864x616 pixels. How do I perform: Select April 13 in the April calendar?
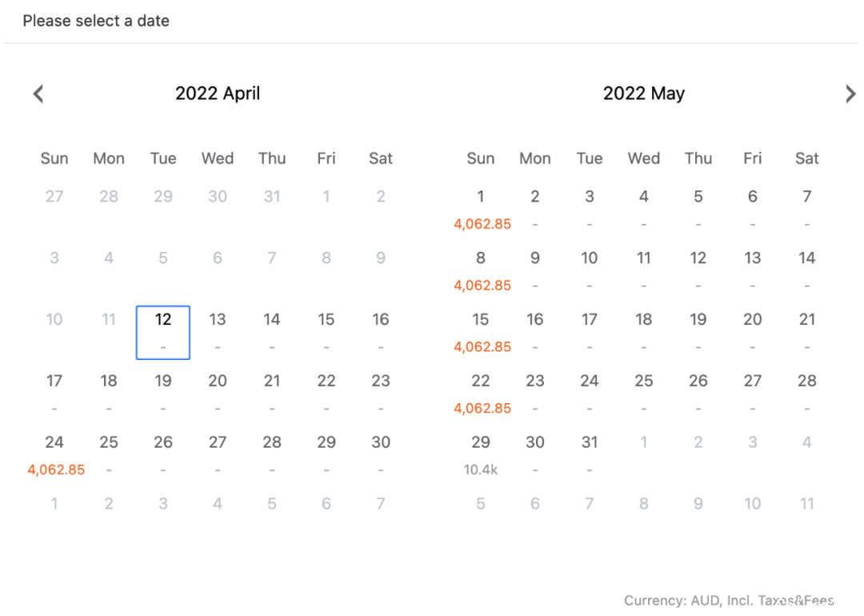coord(218,333)
